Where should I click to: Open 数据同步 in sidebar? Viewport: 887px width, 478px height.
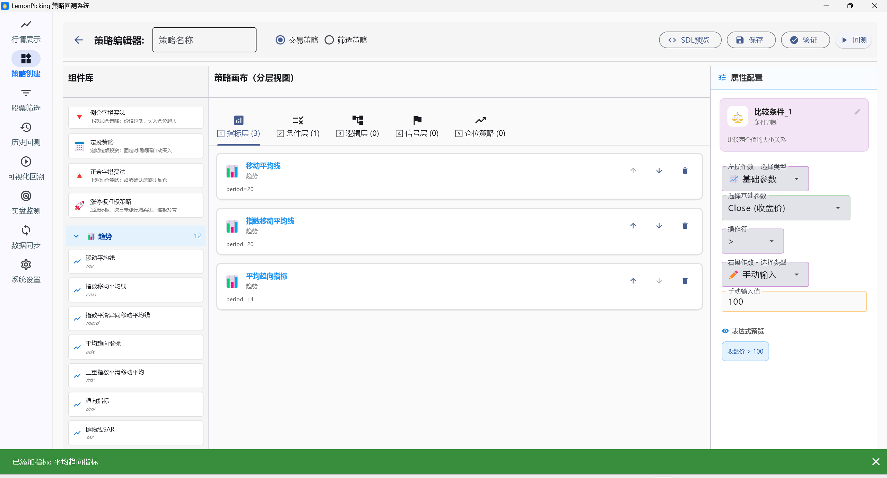26,237
